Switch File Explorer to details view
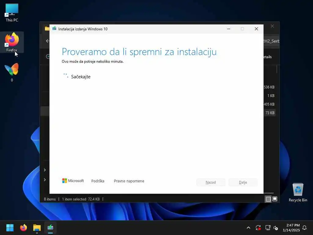 point(268,199)
